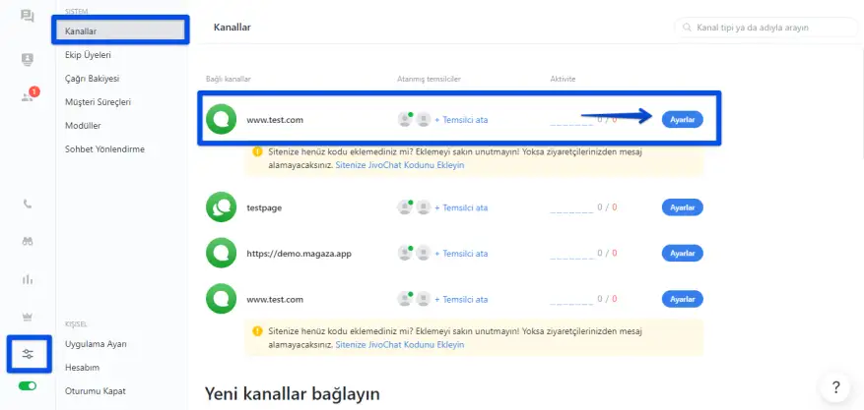
Task: Click Ayarlar button for testpage channel
Action: [682, 207]
